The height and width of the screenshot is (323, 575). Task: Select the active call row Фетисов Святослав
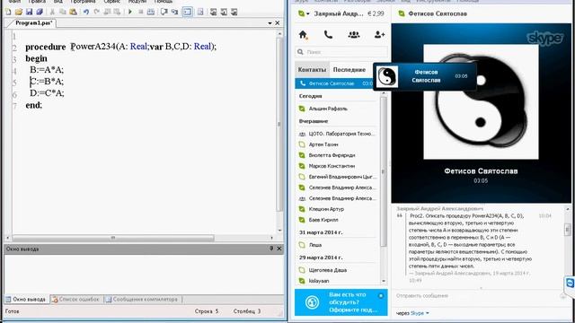pos(334,83)
